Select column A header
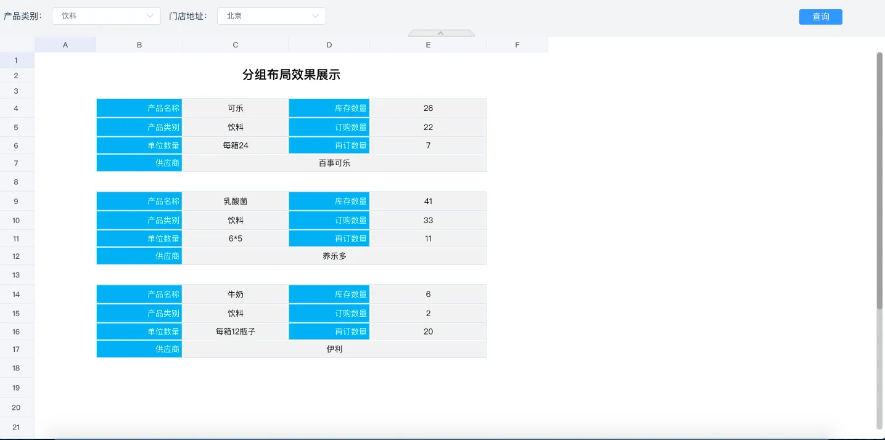The image size is (885, 440). pyautogui.click(x=65, y=44)
